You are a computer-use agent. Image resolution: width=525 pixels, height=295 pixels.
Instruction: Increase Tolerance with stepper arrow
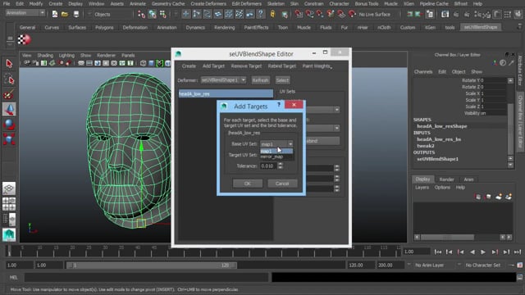click(281, 164)
